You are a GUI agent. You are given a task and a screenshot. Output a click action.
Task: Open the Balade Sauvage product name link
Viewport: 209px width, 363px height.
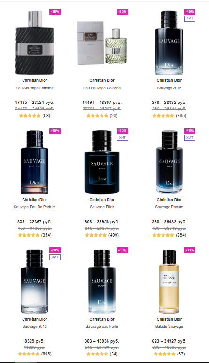(169, 326)
